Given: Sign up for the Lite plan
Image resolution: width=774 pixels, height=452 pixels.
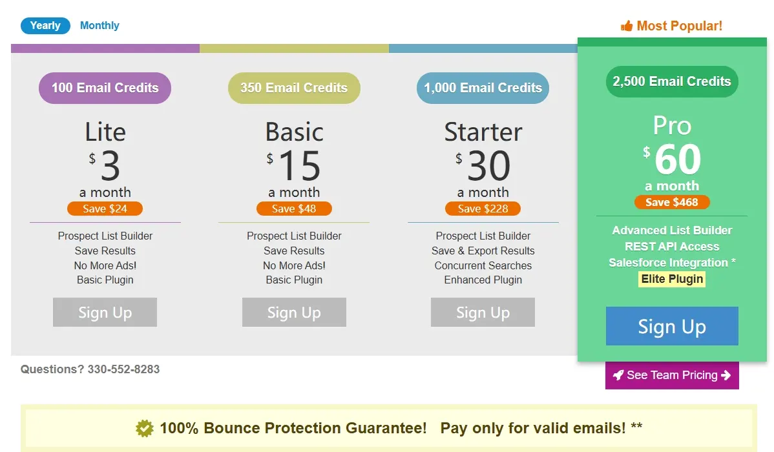Looking at the screenshot, I should coord(105,313).
